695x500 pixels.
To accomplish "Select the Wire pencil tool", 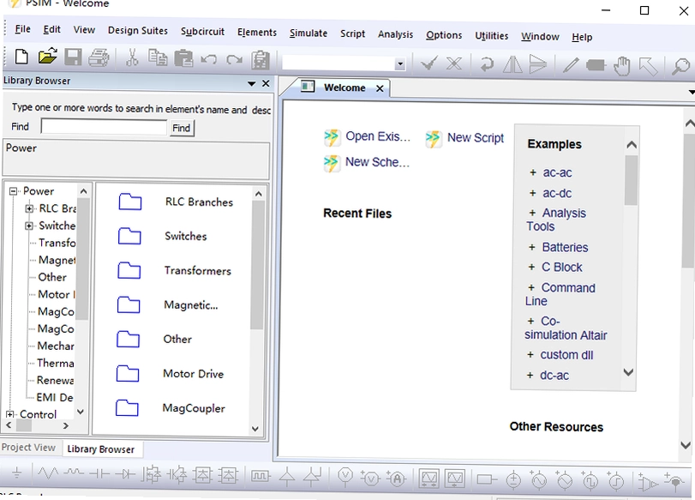I will 571,65.
